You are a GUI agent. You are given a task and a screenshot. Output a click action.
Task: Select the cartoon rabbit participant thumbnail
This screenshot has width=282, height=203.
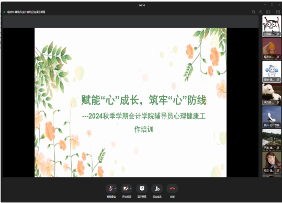pos(272,26)
